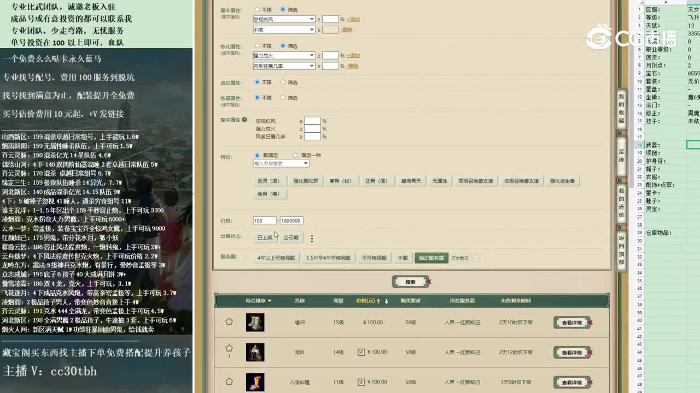Image resolution: width=700 pixels, height=393 pixels.
Task: Select 不限 for 基本属性
Action: tap(257, 9)
